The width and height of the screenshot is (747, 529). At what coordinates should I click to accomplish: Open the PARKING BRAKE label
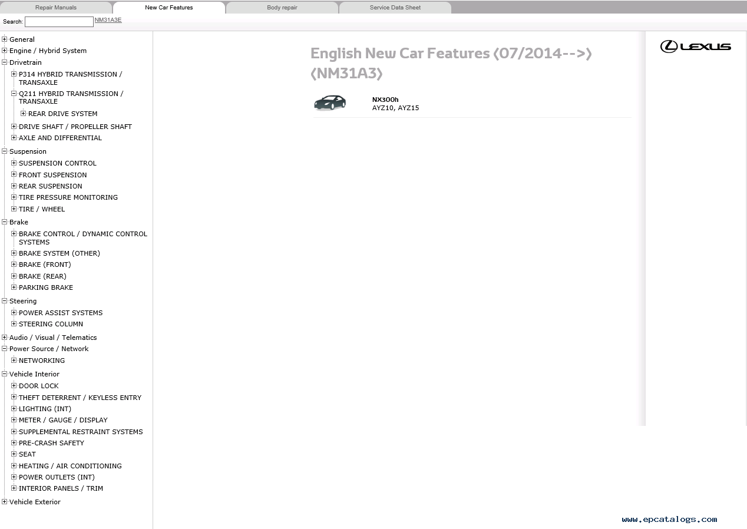coord(46,287)
